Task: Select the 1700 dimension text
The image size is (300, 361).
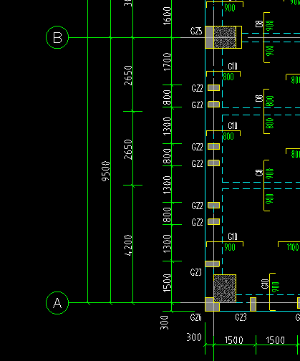Action: (x=167, y=62)
